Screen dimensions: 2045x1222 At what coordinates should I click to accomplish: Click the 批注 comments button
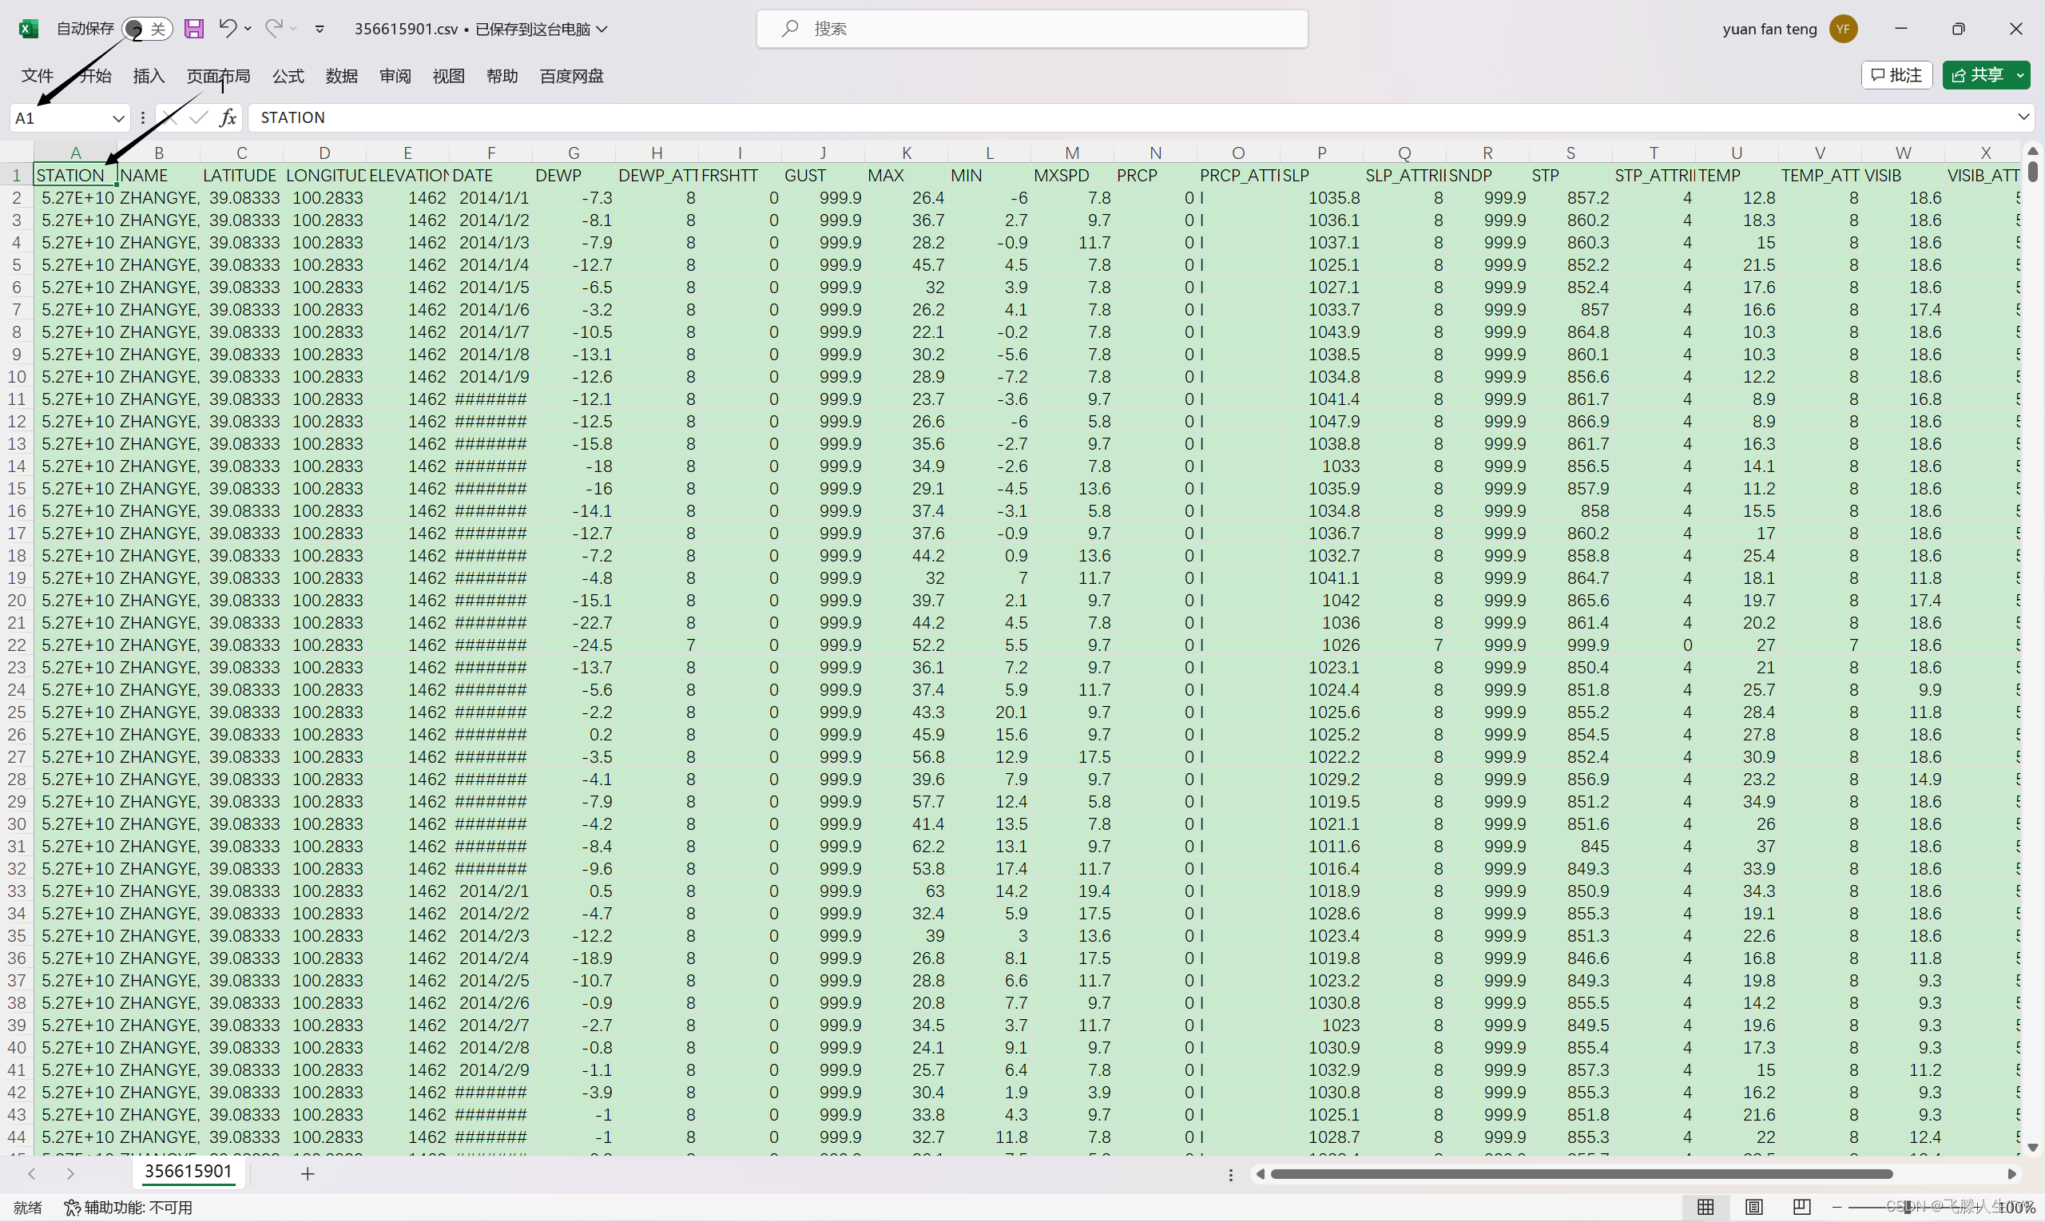[1896, 75]
